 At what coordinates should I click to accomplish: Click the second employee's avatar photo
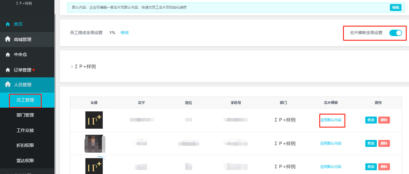coord(94,143)
